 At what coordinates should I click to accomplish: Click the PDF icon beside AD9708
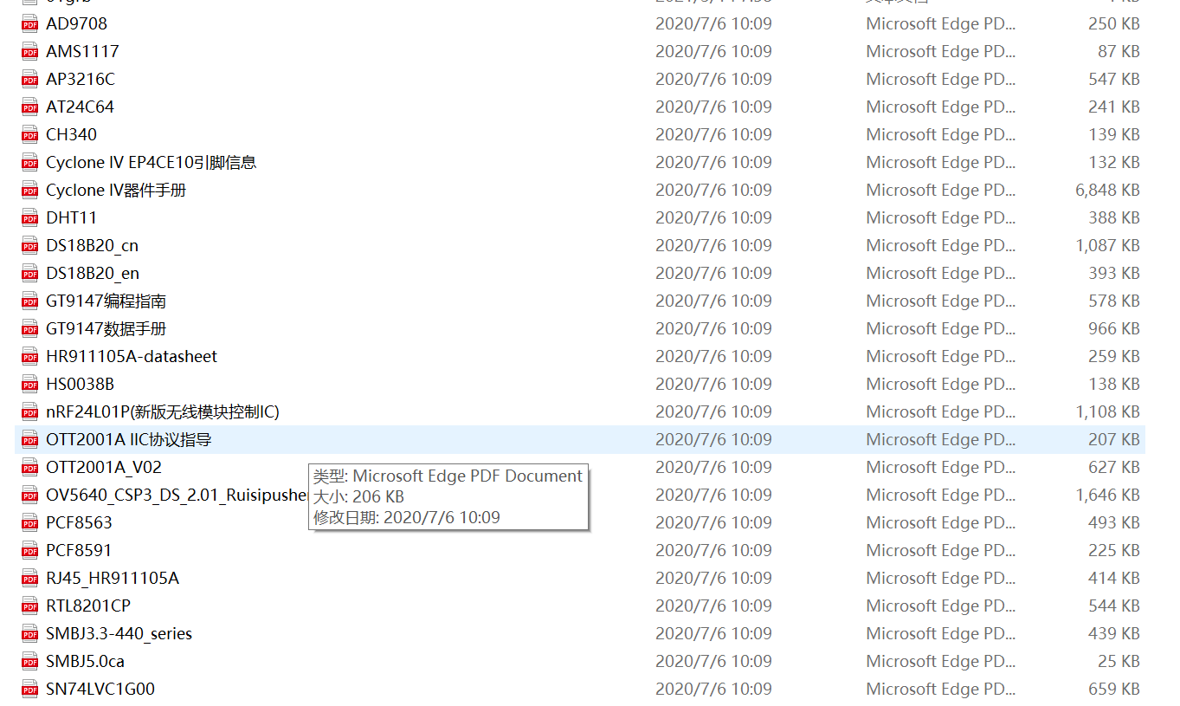(x=30, y=24)
